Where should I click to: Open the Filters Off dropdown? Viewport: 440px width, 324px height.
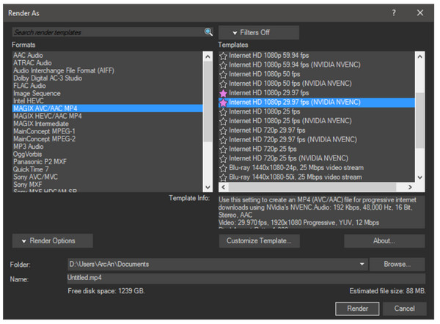(x=259, y=32)
